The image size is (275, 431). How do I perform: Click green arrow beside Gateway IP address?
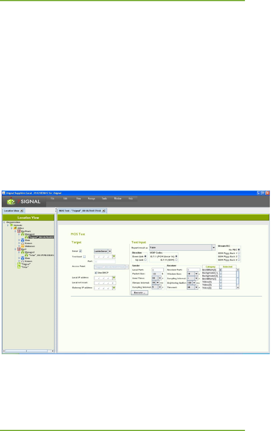(x=114, y=288)
